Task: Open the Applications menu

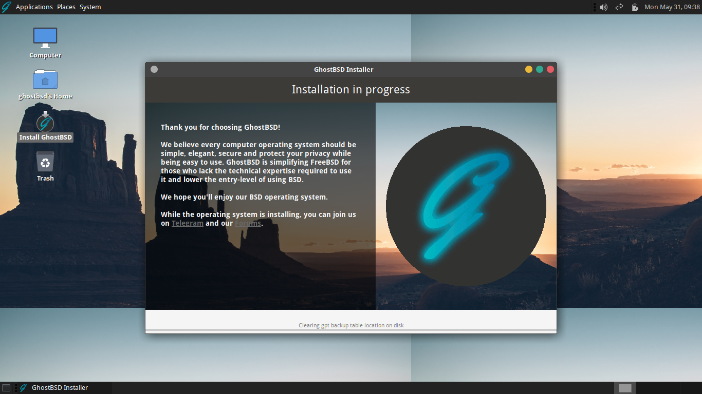Action: pyautogui.click(x=34, y=7)
